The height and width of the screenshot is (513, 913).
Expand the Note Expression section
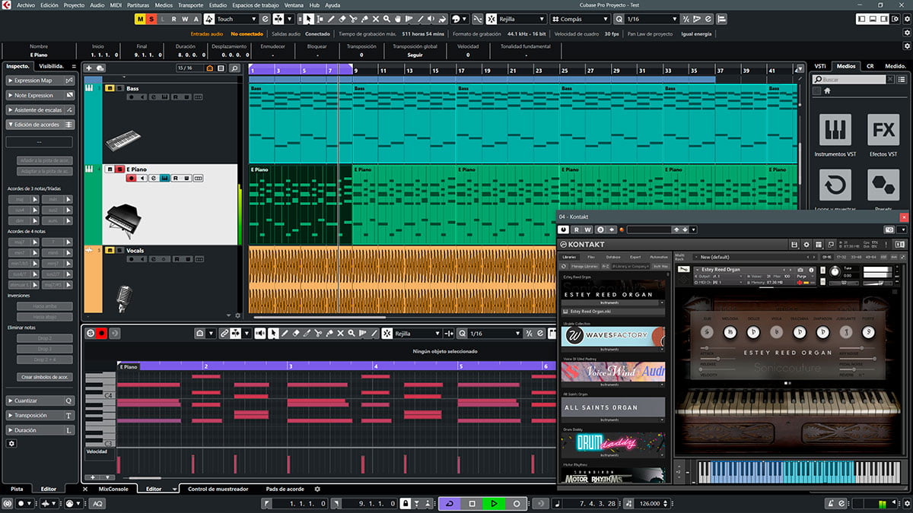coord(40,95)
